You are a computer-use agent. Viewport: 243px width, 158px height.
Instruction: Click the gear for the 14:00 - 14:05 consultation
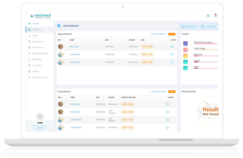click(167, 104)
